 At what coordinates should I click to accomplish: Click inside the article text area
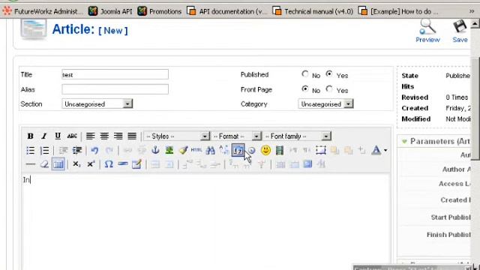coord(205,222)
